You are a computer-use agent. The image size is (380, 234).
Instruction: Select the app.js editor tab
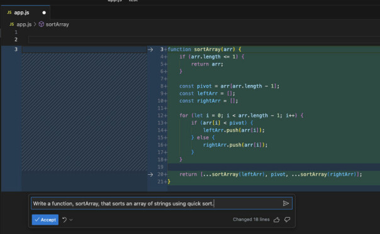pyautogui.click(x=25, y=13)
